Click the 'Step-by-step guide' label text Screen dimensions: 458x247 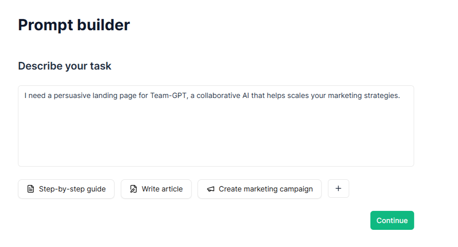pyautogui.click(x=72, y=189)
